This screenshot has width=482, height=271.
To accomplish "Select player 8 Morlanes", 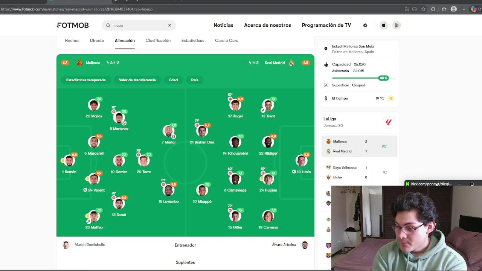I will (119, 120).
